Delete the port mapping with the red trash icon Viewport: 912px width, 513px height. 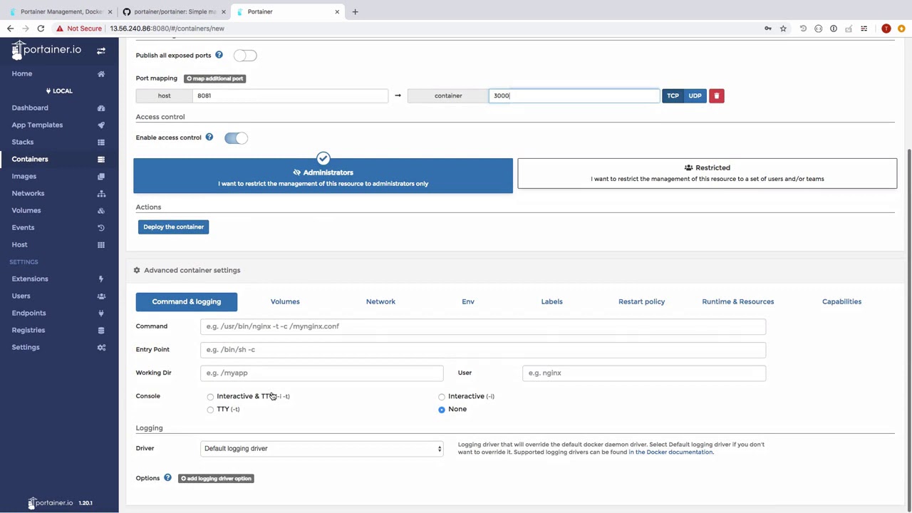717,95
